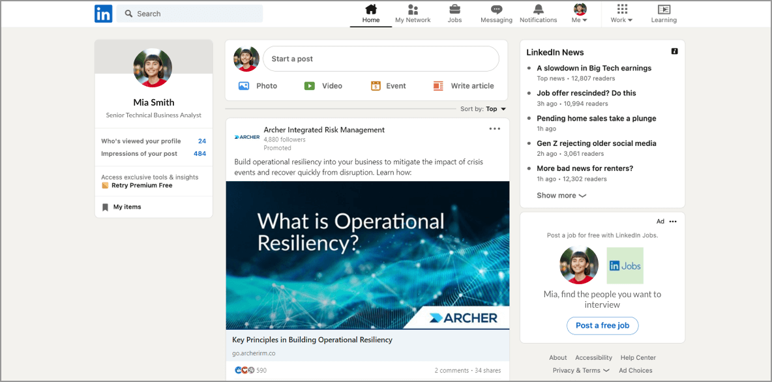Open the Work dropdown arrow

click(x=631, y=20)
